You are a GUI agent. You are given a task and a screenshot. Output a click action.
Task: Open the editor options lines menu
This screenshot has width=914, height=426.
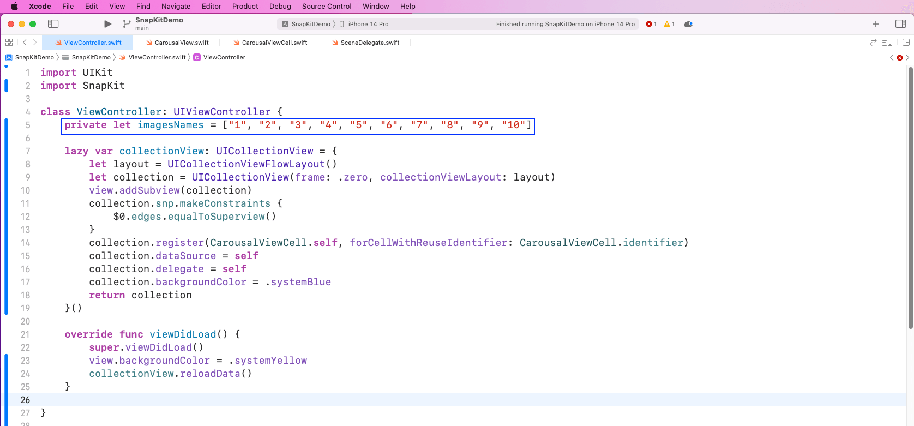coord(887,43)
